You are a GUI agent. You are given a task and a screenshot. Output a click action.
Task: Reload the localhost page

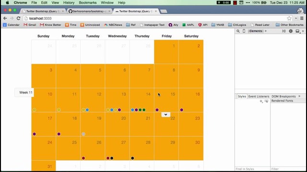pos(18,18)
